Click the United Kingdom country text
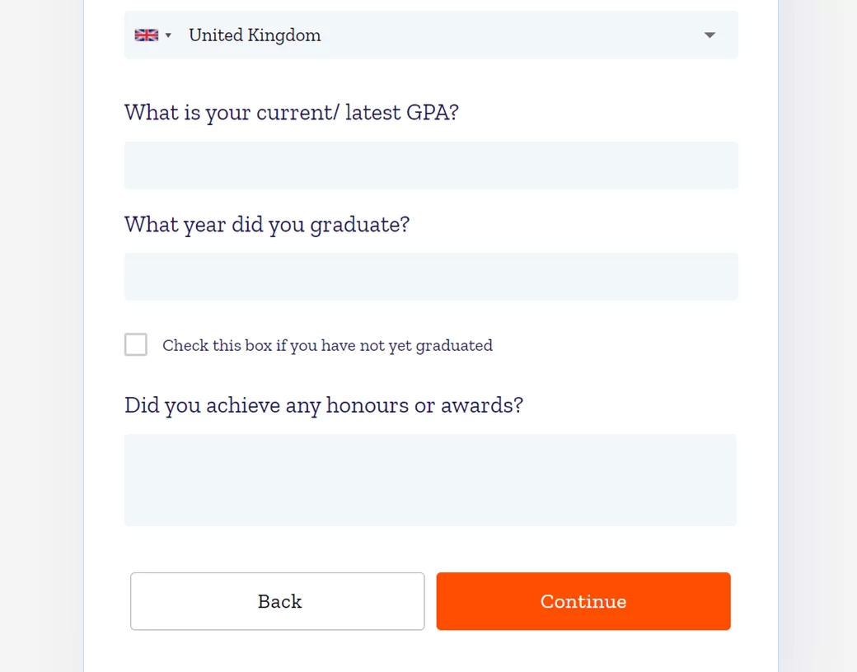This screenshot has height=672, width=857. coord(255,35)
